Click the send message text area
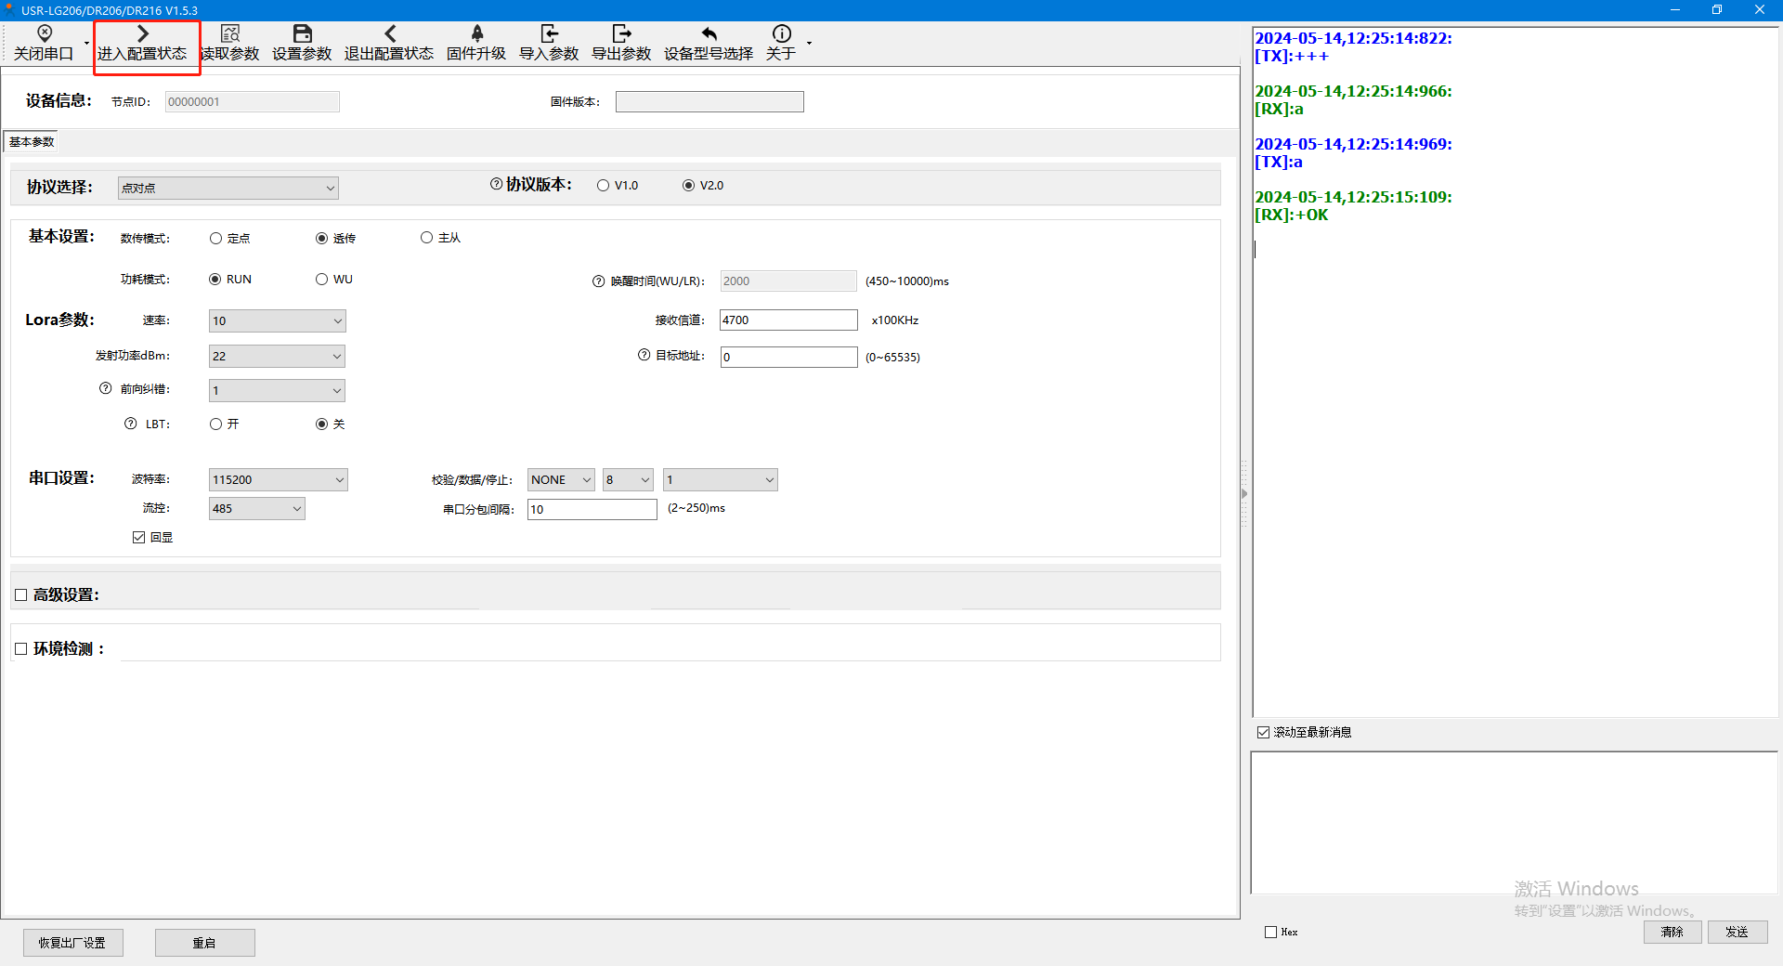Viewport: 1783px width, 966px height. (1514, 823)
